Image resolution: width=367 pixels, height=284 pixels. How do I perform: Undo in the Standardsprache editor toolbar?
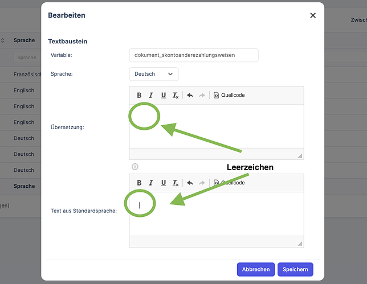tap(190, 183)
